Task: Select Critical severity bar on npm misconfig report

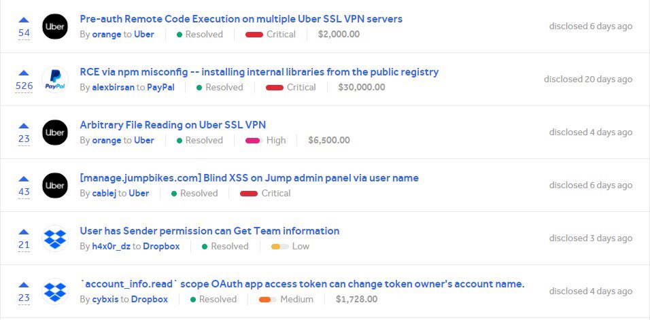Action: pos(275,88)
